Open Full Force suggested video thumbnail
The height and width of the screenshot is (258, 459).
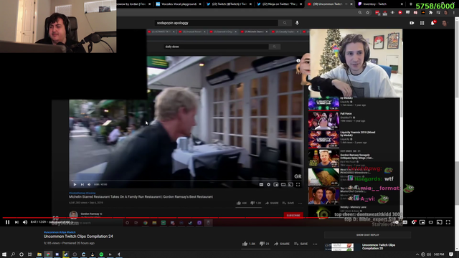[323, 120]
